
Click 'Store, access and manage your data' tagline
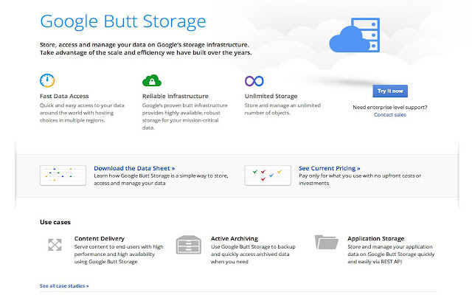click(x=145, y=49)
